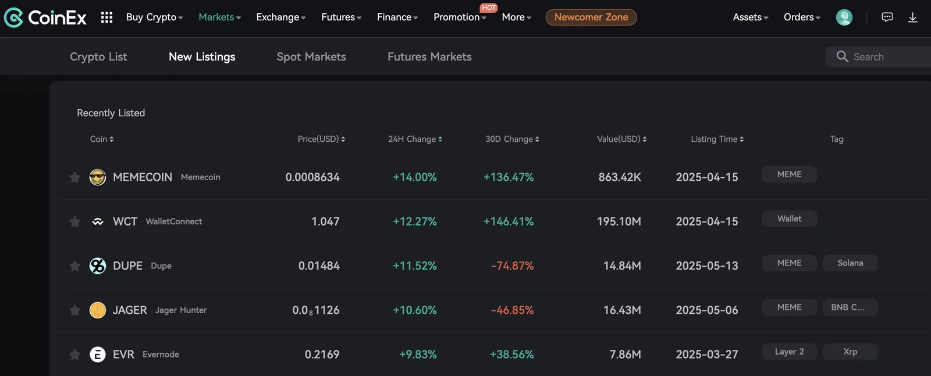Click the MEME tag on DUPE row

click(x=790, y=263)
